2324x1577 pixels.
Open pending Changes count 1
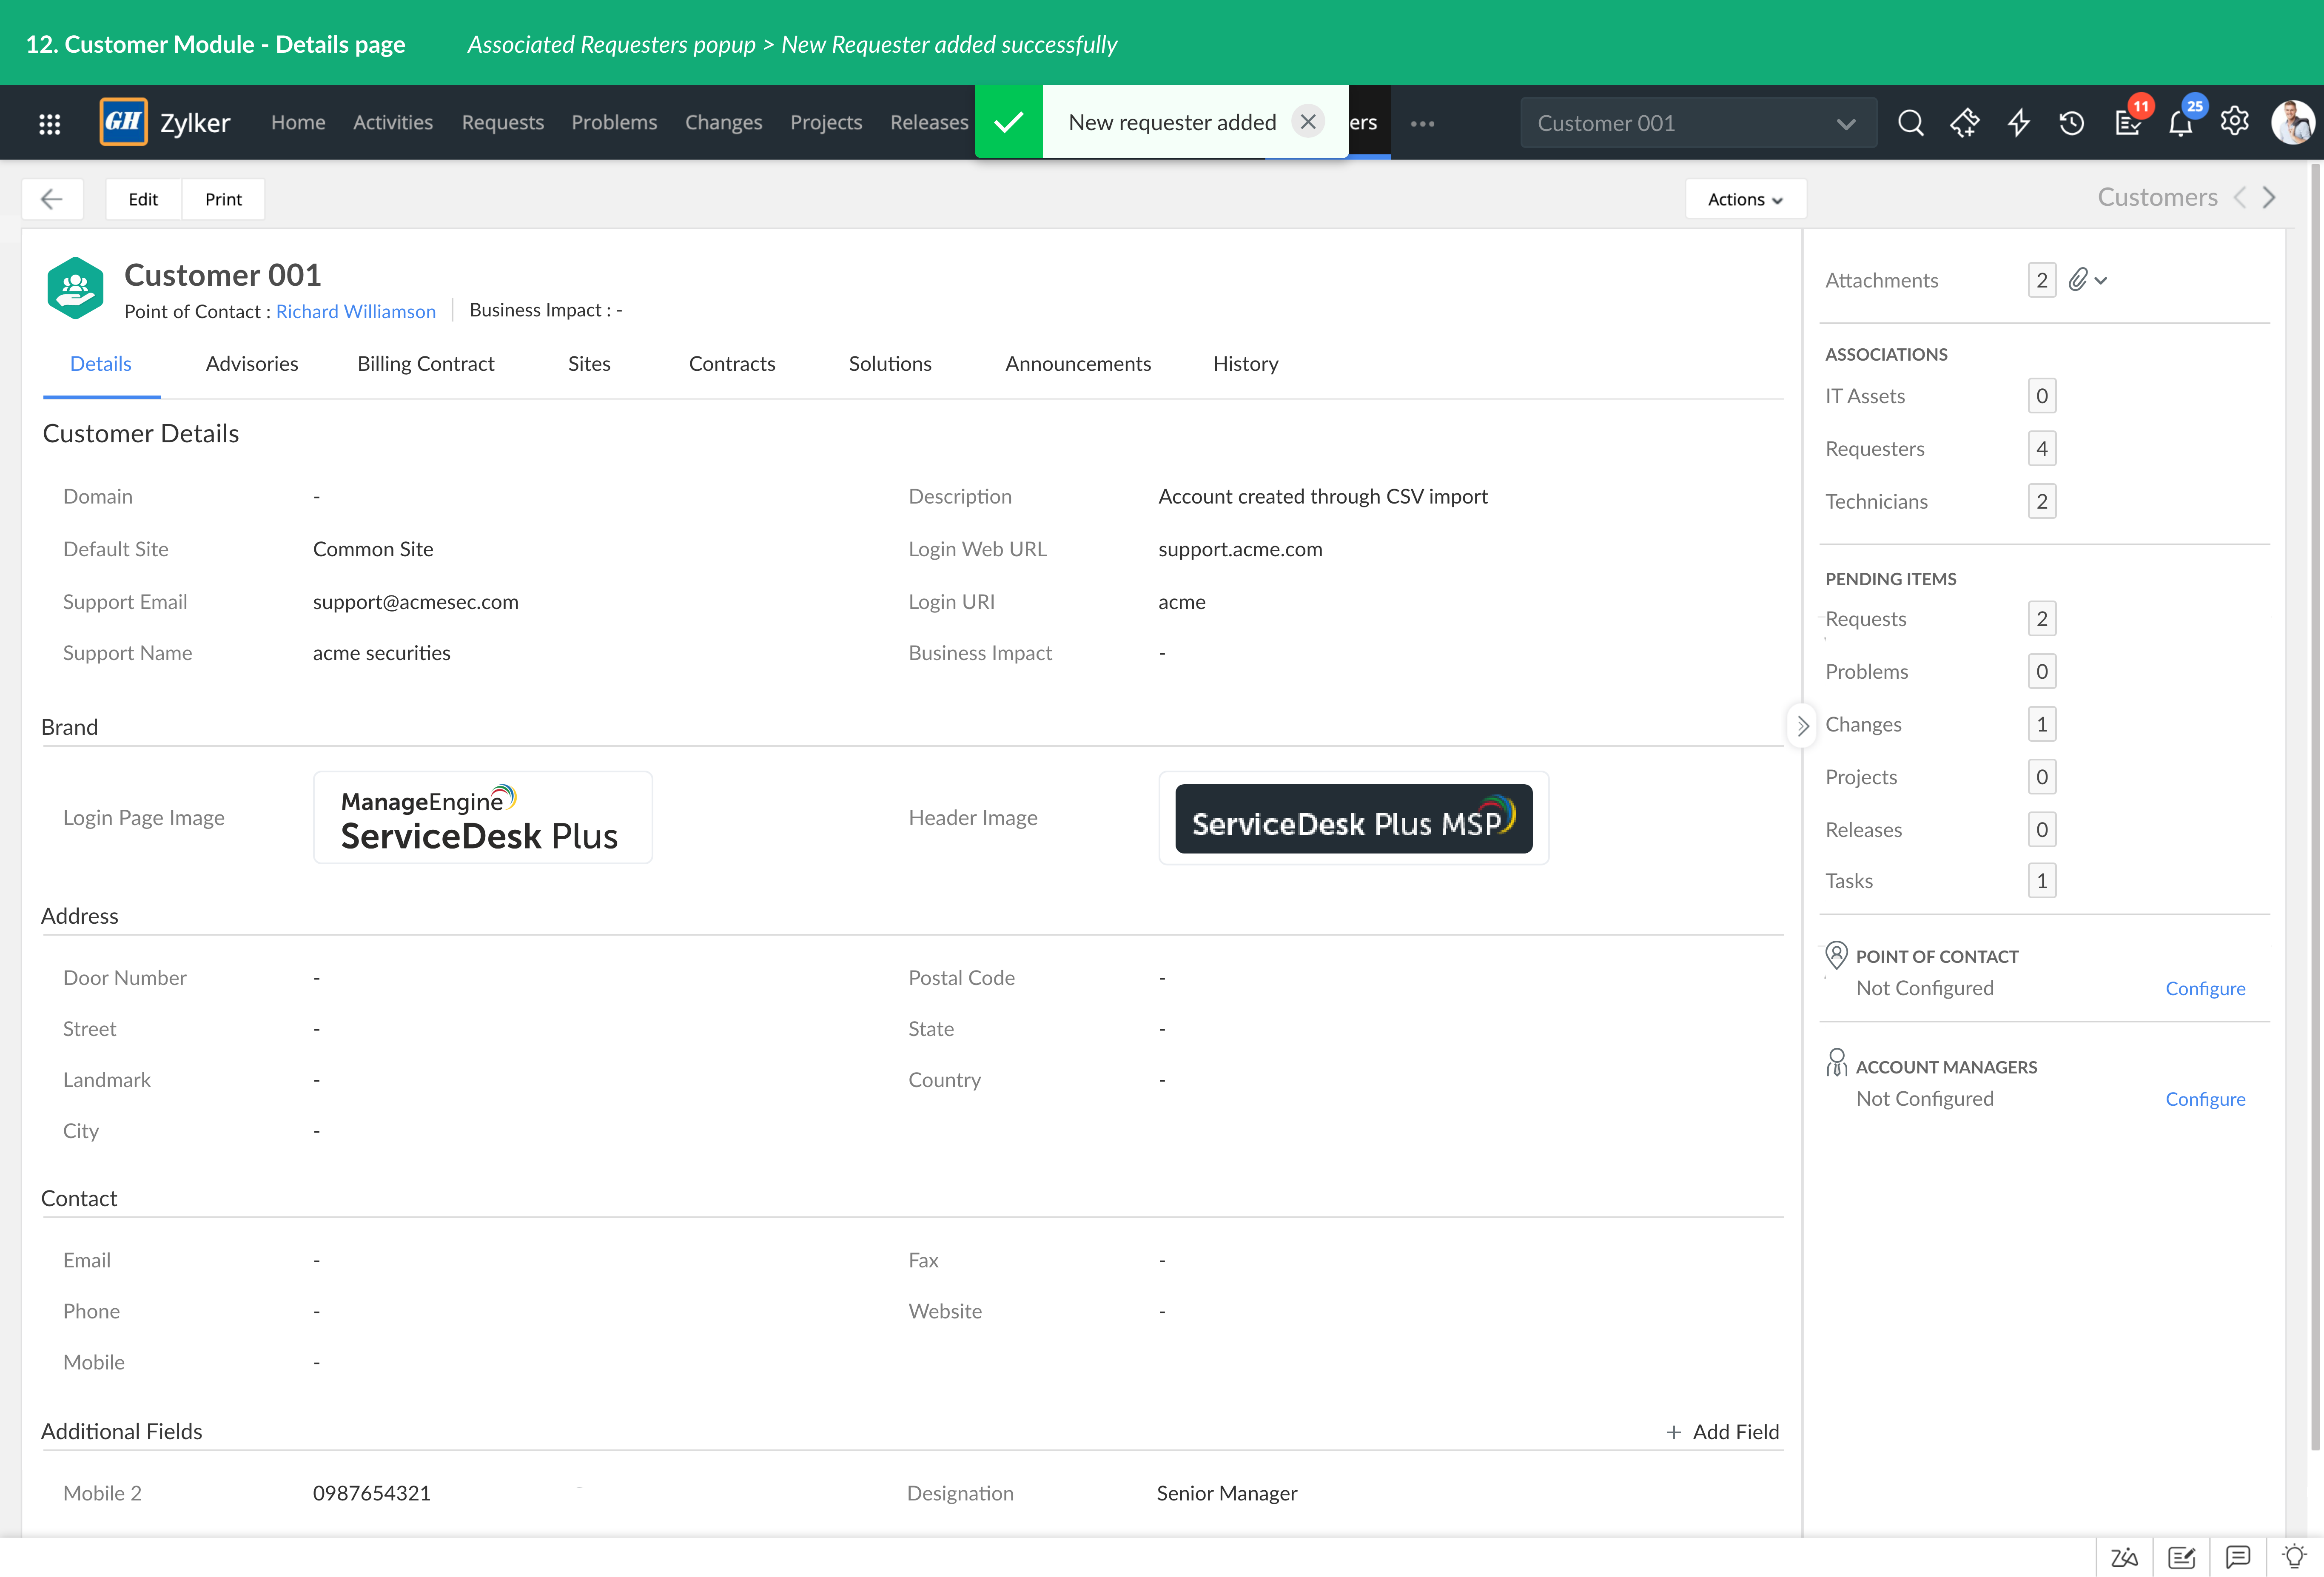point(2041,724)
